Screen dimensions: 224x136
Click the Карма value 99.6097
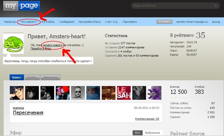[x=192, y=55]
